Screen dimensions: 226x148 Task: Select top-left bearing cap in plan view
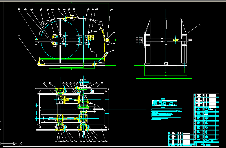click(x=60, y=91)
